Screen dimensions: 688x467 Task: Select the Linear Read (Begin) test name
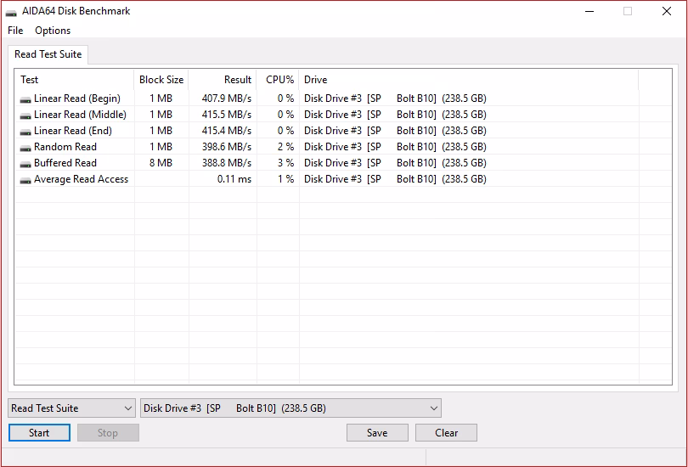(x=77, y=98)
